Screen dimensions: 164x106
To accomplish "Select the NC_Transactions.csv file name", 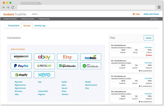I will pos(119,61).
